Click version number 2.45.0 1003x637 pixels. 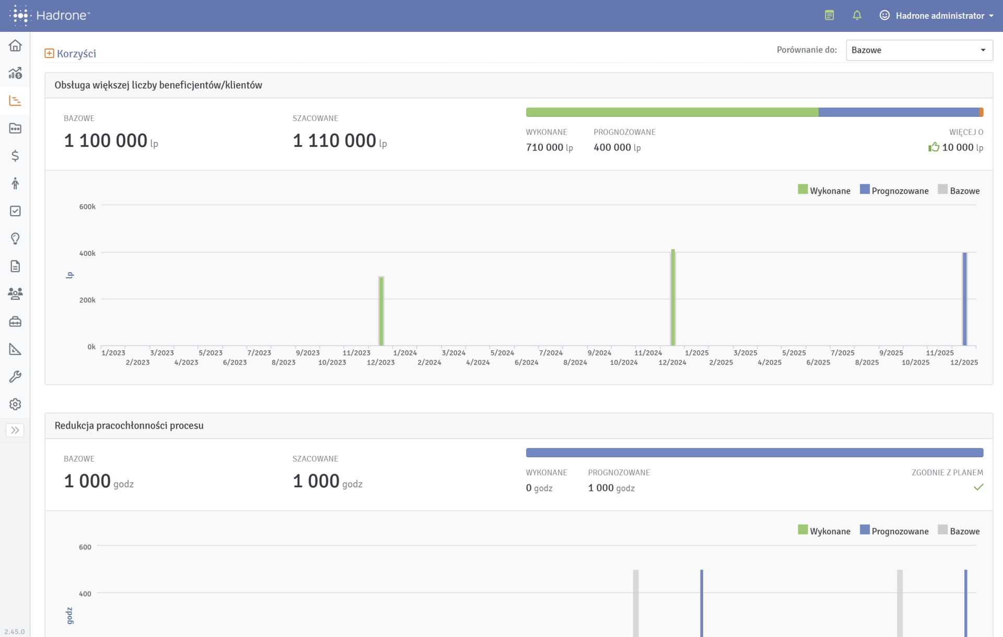click(x=15, y=632)
